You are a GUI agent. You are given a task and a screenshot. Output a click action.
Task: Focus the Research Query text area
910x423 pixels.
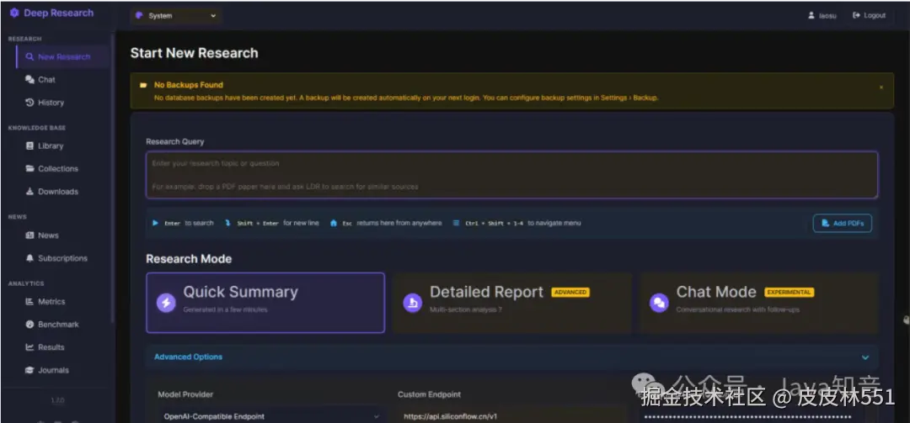click(x=511, y=175)
